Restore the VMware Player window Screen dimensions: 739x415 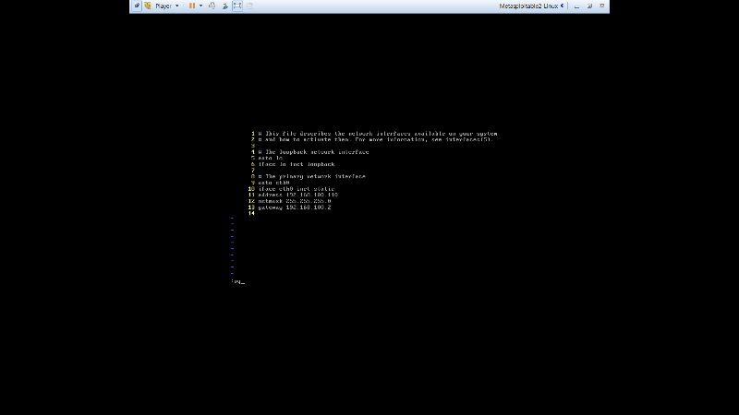(589, 6)
